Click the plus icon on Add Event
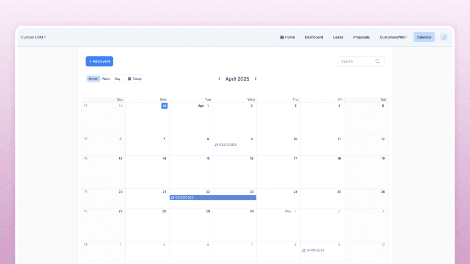470x264 pixels. tap(91, 61)
